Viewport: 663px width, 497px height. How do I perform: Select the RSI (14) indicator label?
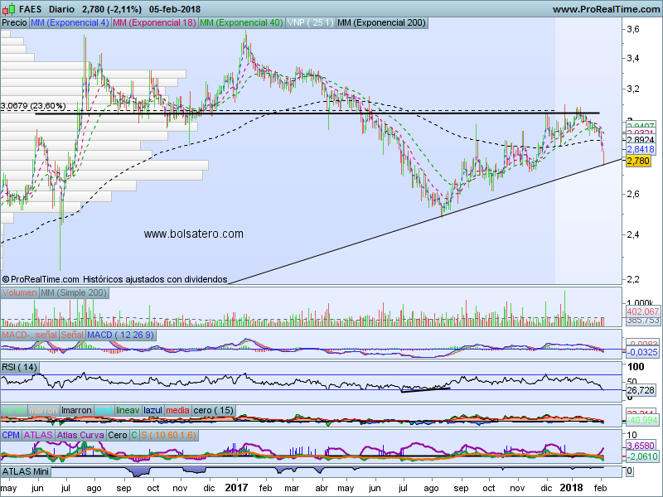coord(20,367)
